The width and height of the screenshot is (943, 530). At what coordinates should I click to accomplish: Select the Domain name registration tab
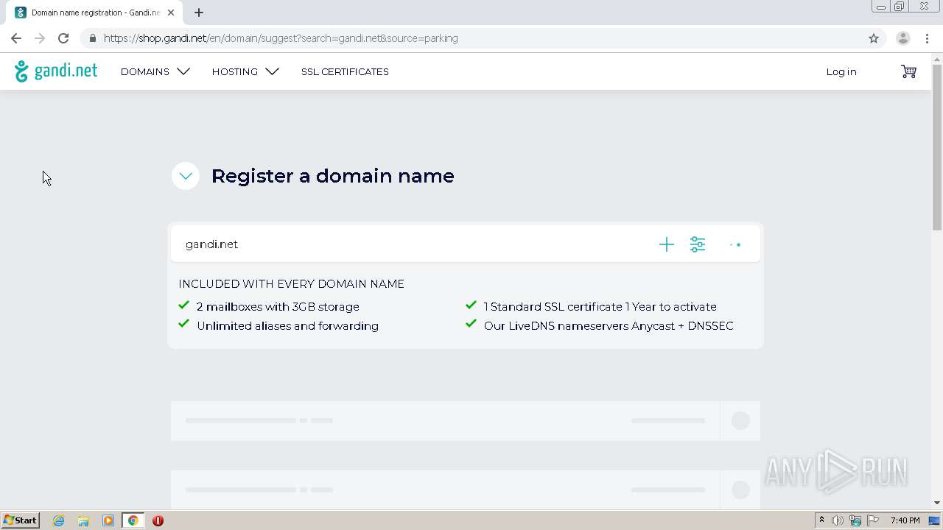pos(95,13)
